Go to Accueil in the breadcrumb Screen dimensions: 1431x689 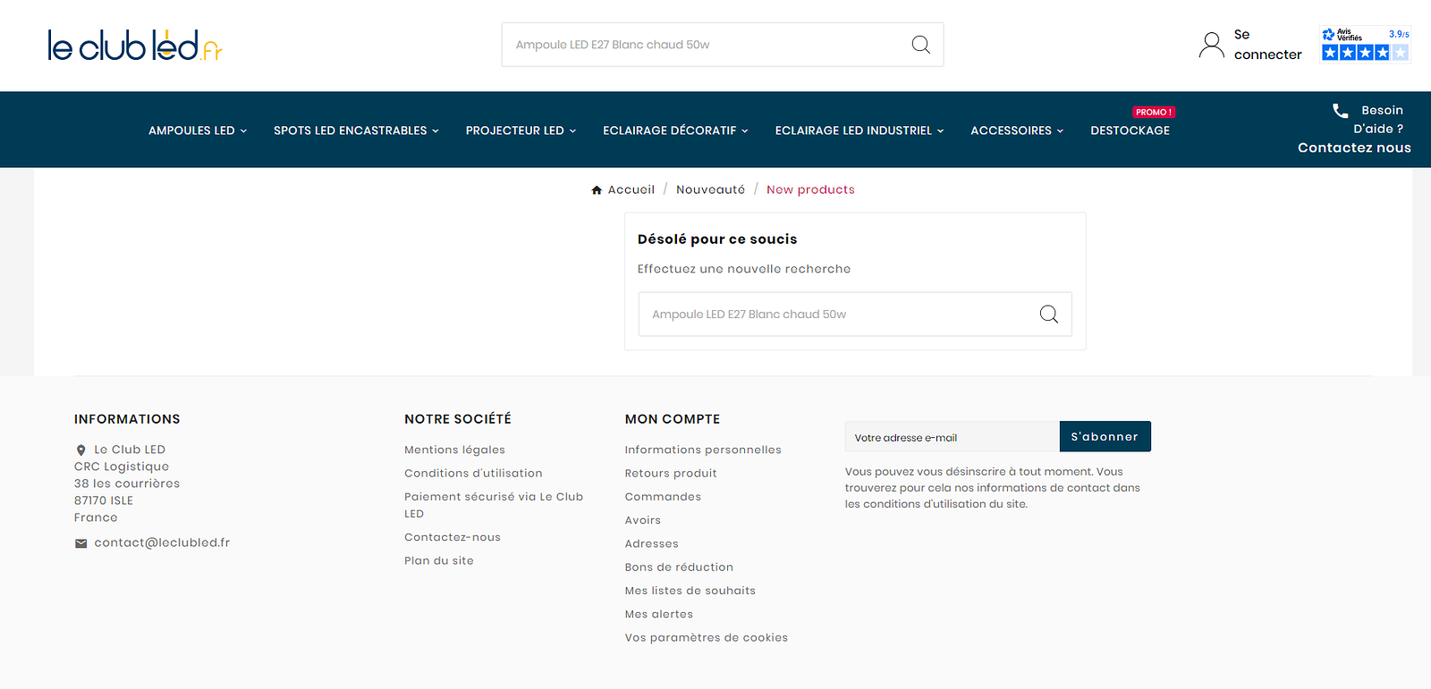631,190
